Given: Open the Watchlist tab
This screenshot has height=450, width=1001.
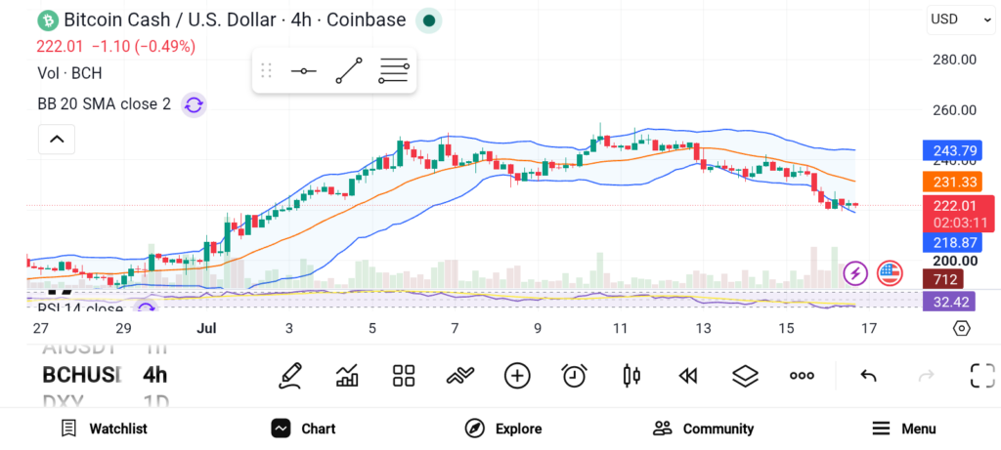Looking at the screenshot, I should (x=104, y=429).
